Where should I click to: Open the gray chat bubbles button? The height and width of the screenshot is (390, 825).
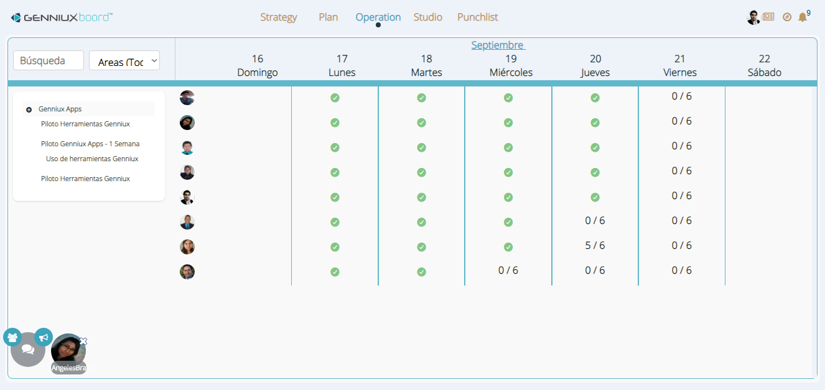(x=28, y=350)
